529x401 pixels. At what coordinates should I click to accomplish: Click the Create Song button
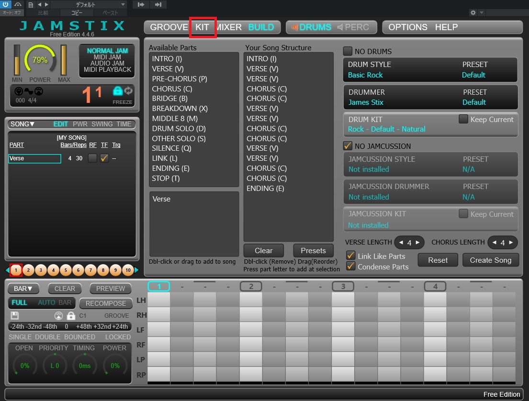[x=491, y=260]
